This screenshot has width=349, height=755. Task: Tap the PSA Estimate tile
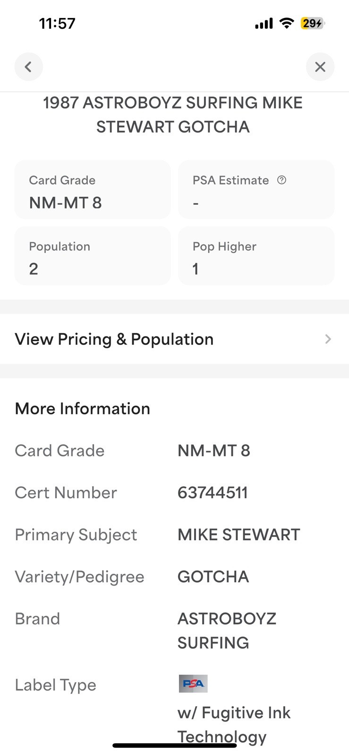pyautogui.click(x=256, y=189)
